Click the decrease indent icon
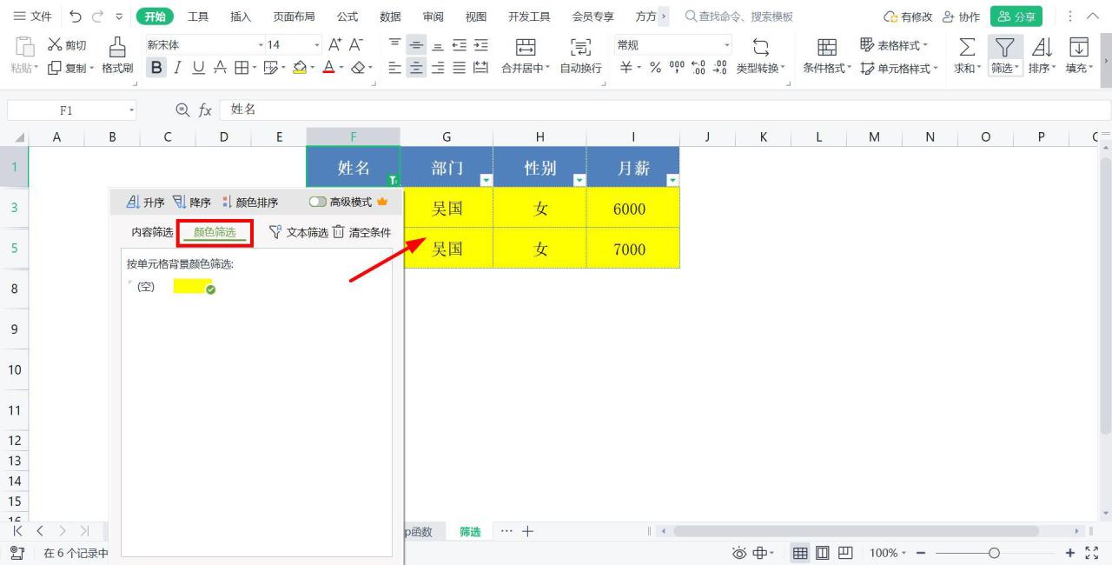Viewport: 1112px width, 565px height. point(459,45)
